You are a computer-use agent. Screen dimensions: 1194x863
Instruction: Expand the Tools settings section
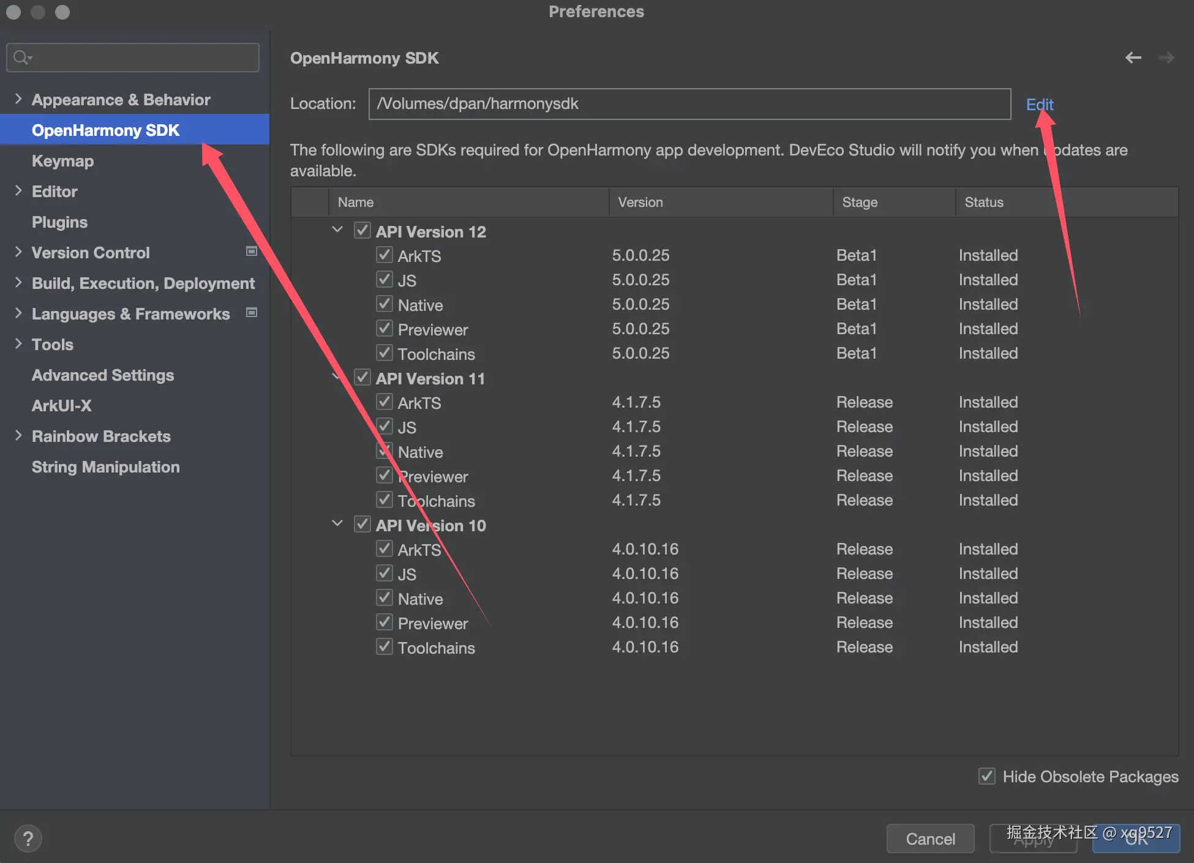tap(18, 344)
